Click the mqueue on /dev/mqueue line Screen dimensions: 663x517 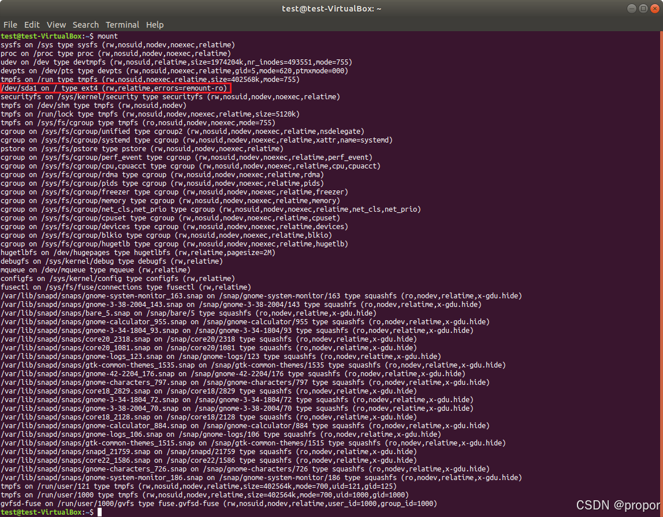coord(95,270)
